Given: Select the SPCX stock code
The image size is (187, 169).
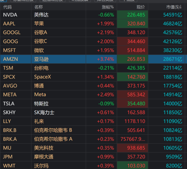Looking at the screenshot, I should (x=9, y=77).
